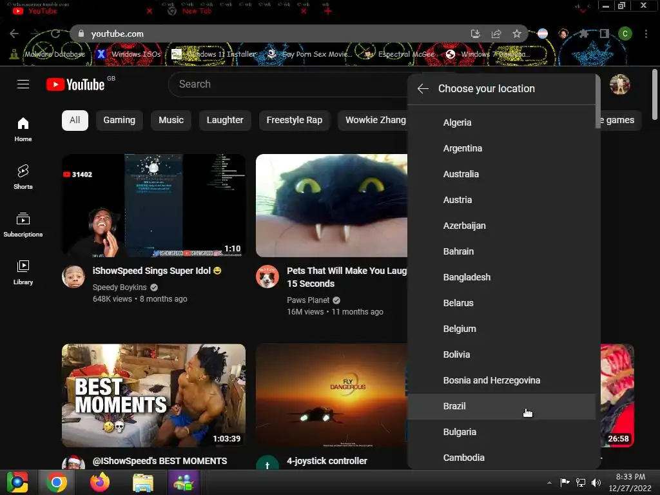Viewport: 660px width, 495px height.
Task: Click the YouTube logo
Action: pyautogui.click(x=75, y=84)
